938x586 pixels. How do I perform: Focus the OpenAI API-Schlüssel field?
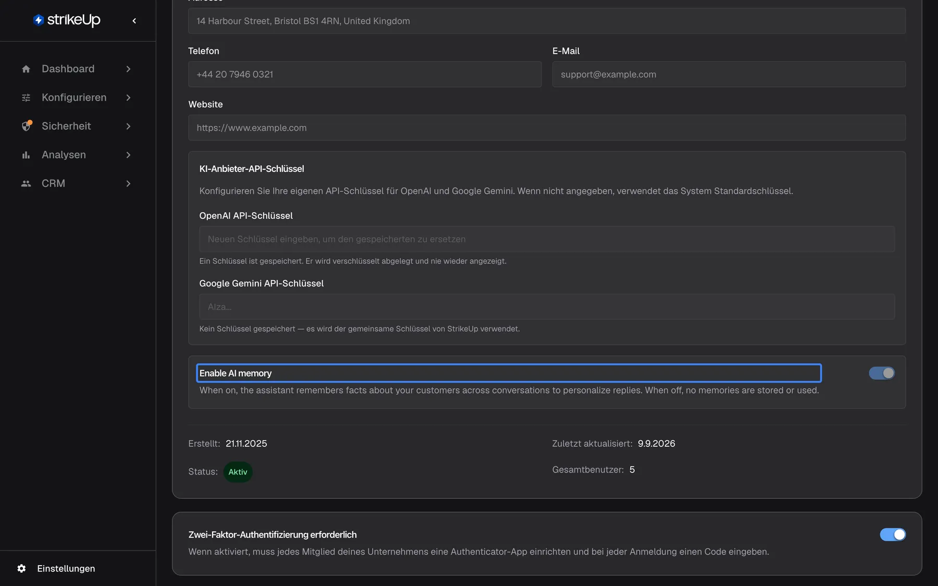(547, 239)
